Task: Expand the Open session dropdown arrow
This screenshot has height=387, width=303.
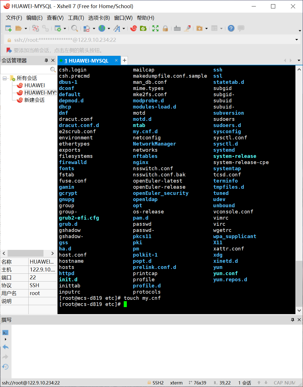Action: tap(26, 28)
